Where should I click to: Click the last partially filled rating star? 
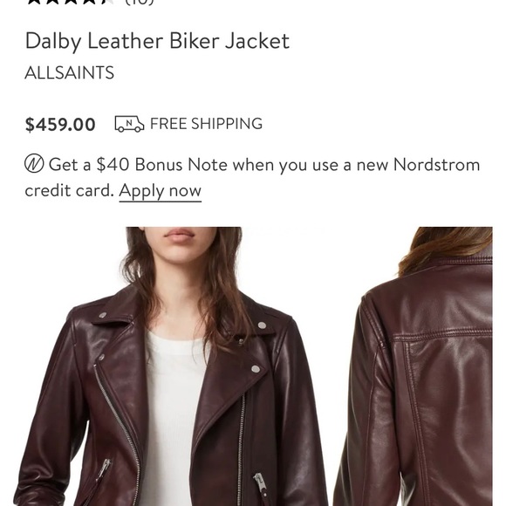106,2
